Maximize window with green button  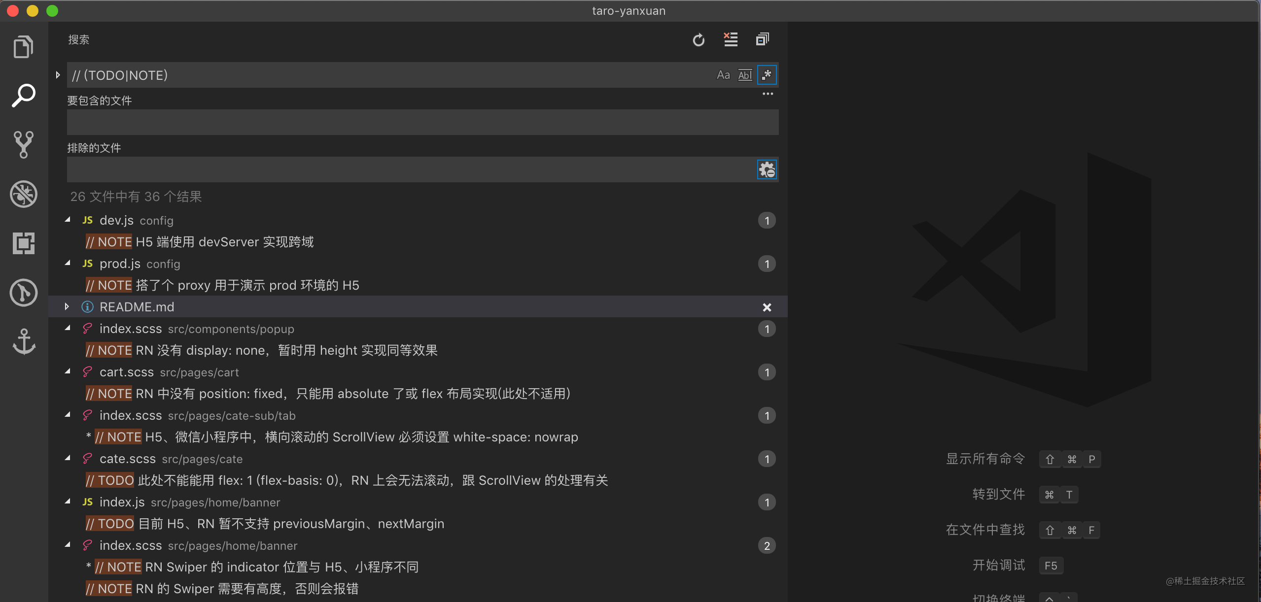tap(52, 11)
